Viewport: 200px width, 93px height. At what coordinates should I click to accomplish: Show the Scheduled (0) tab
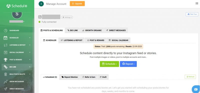(50, 77)
